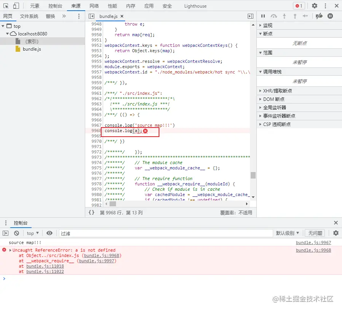Open the console top context dropdown
Screen dimensions: 342x311
pos(33,233)
